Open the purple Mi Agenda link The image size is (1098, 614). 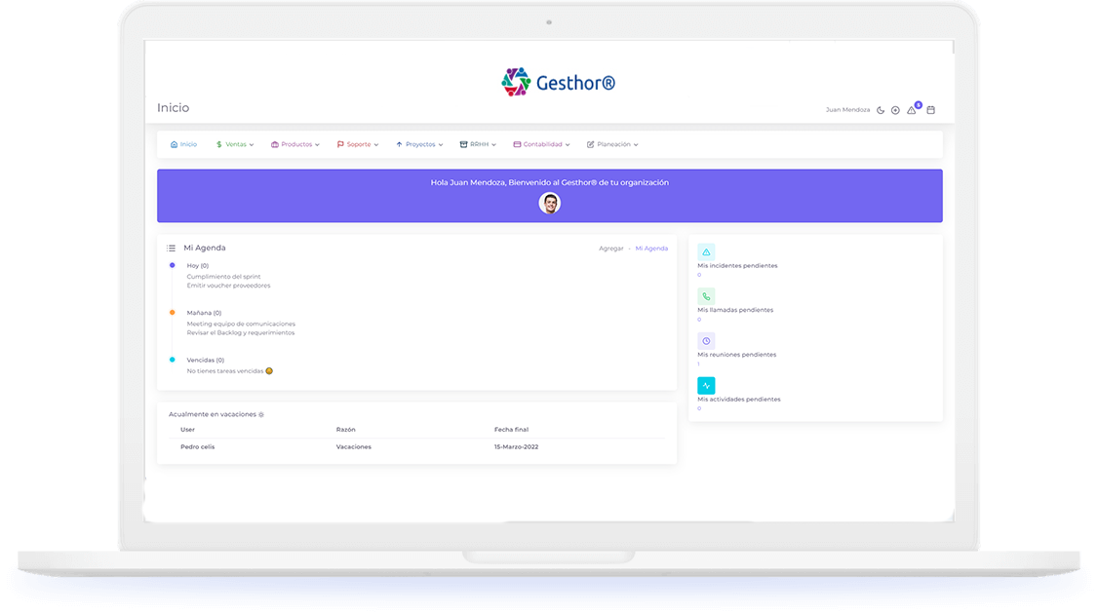coord(651,249)
